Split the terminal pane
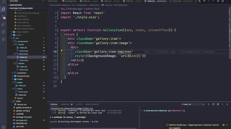Screen dimensions: 231x129 coord(213,104)
